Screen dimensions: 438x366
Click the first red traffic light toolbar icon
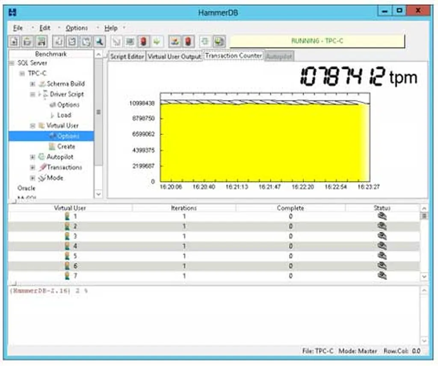coord(143,41)
